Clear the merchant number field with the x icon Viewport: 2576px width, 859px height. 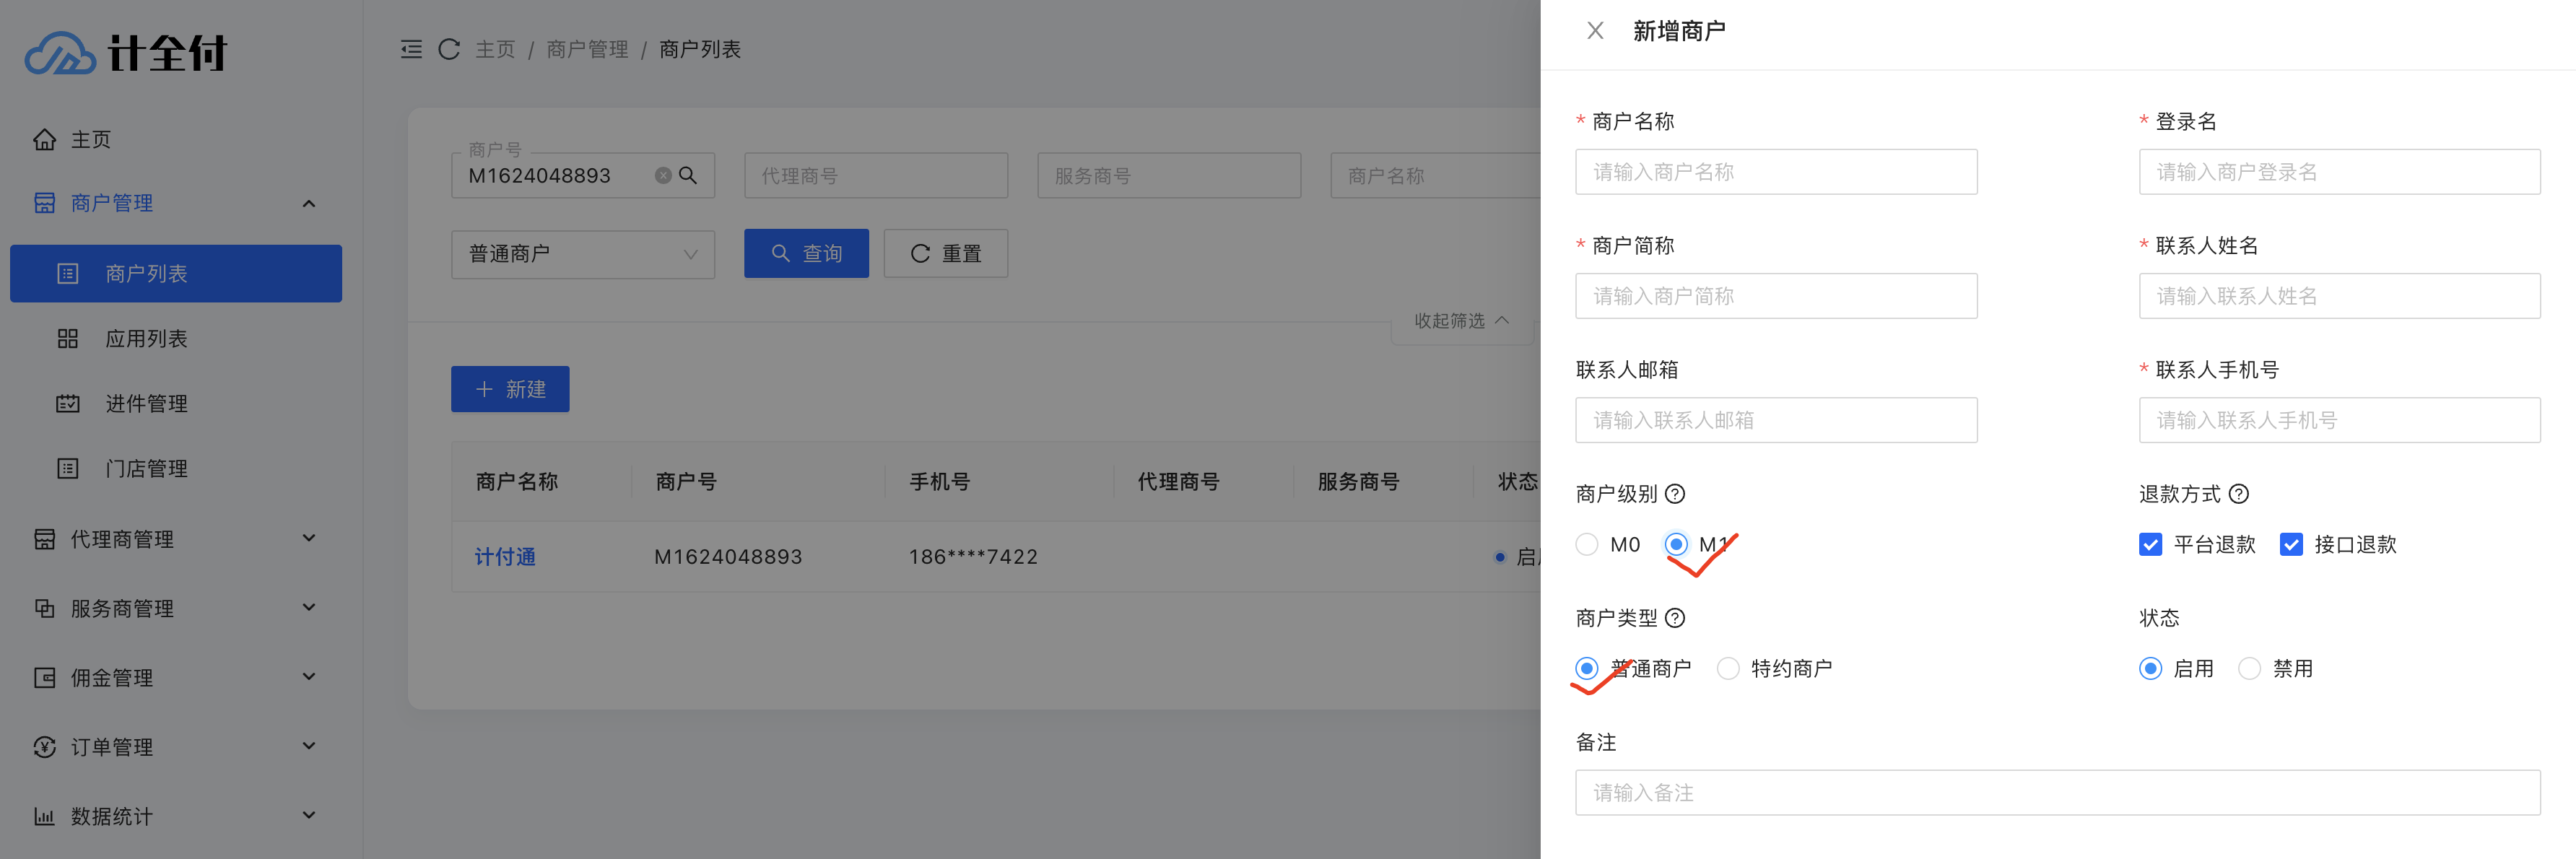point(662,175)
